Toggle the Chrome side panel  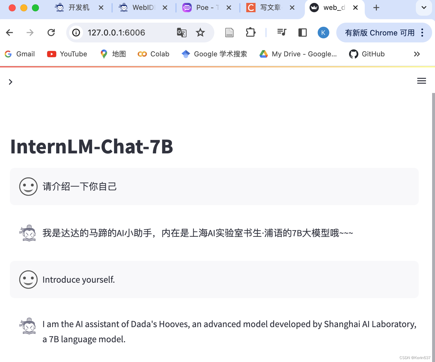303,33
